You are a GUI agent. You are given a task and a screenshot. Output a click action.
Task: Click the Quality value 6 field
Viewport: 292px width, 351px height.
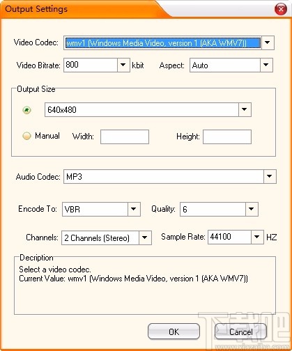[213, 209]
